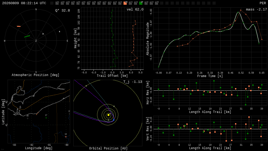This screenshot has height=151, width=268.
Task: Click the green meteor track on sky plot
Action: tap(27, 36)
